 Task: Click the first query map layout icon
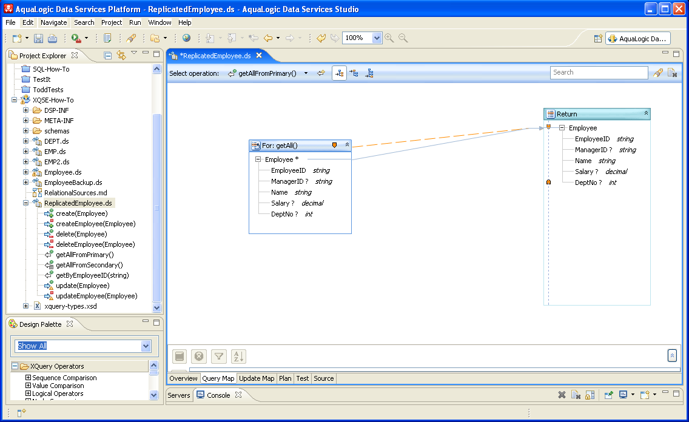pyautogui.click(x=339, y=73)
